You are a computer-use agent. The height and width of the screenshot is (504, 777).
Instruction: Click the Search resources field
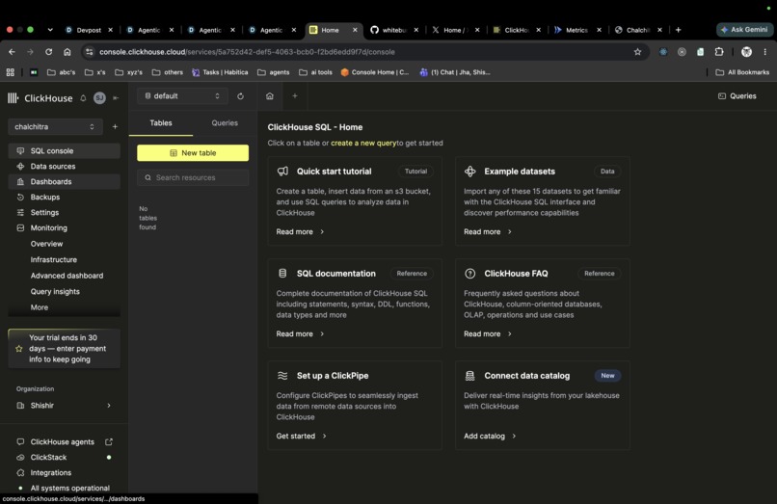point(193,177)
